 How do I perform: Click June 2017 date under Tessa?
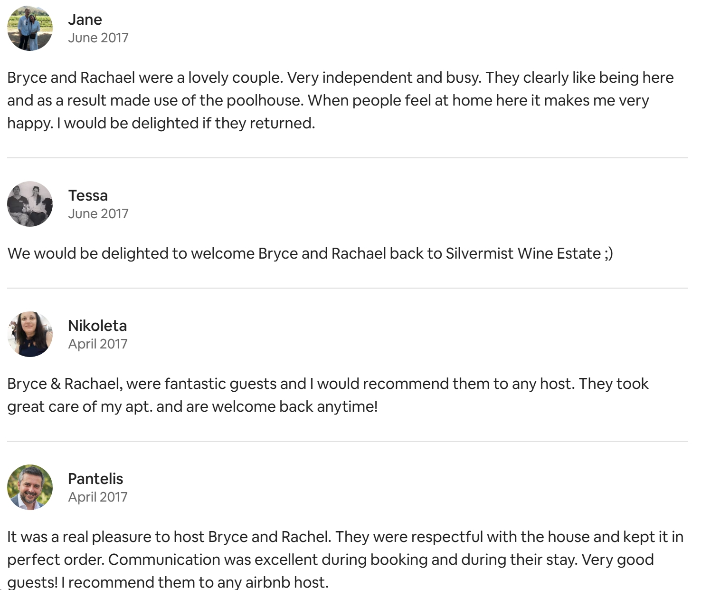tap(98, 214)
